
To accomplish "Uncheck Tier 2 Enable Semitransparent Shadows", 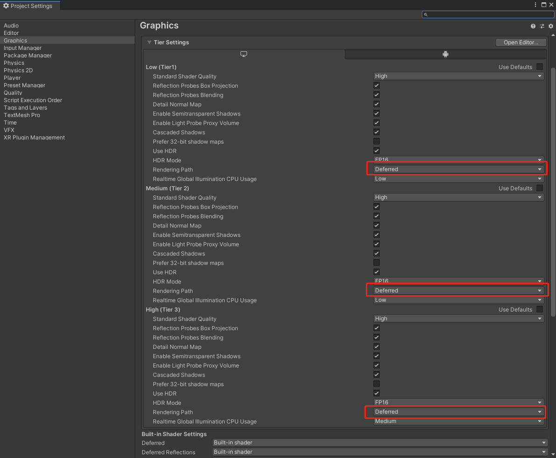I will [377, 235].
